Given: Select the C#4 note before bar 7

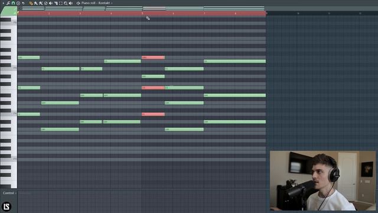Looking at the screenshot, I should click(184, 130).
